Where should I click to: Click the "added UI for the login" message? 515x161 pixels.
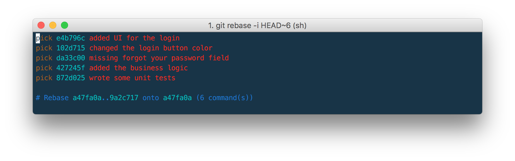134,38
